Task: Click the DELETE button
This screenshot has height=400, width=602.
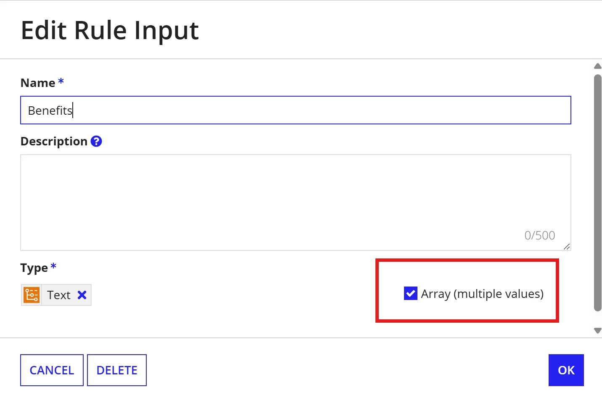Action: (117, 370)
